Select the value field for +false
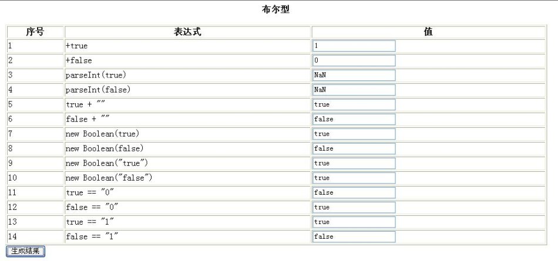This screenshot has height=261, width=558. point(354,60)
